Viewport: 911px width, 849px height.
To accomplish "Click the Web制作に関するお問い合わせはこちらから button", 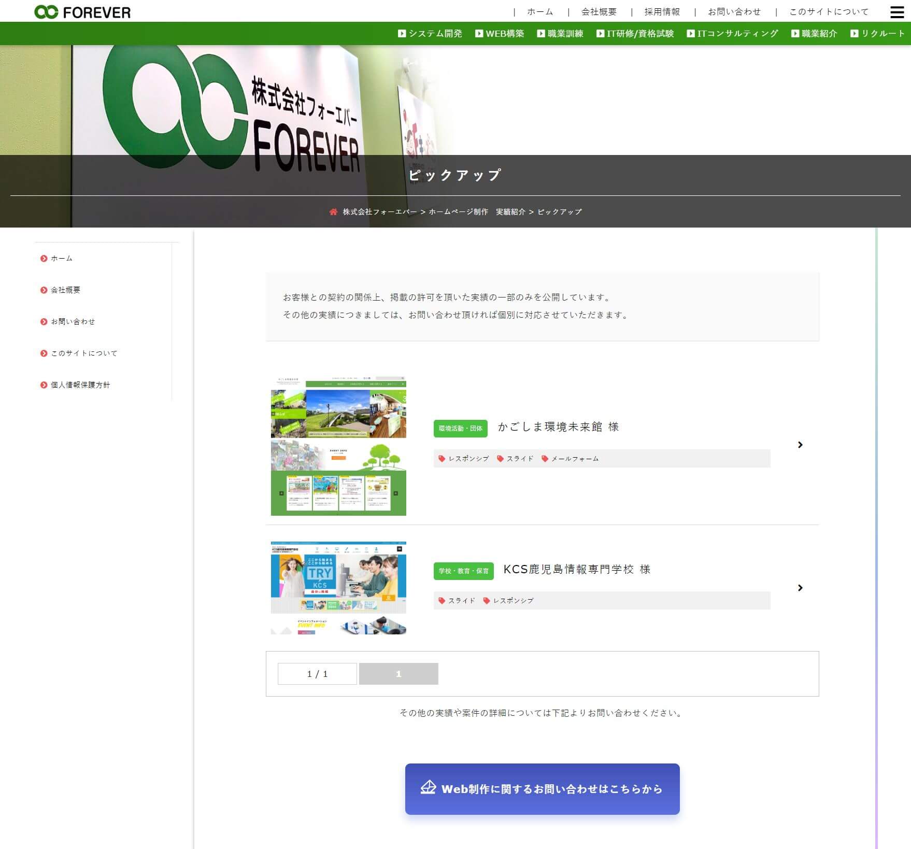I will (x=542, y=788).
